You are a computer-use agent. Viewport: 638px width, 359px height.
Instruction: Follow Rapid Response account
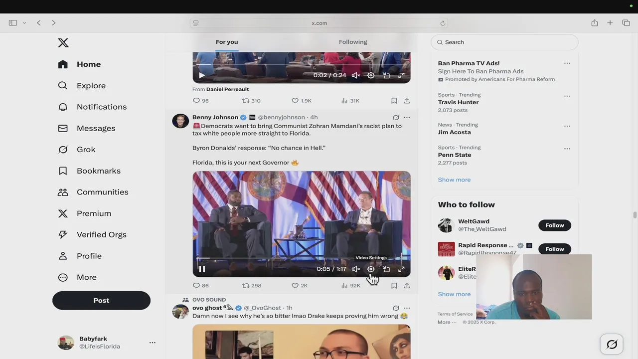[x=554, y=249]
